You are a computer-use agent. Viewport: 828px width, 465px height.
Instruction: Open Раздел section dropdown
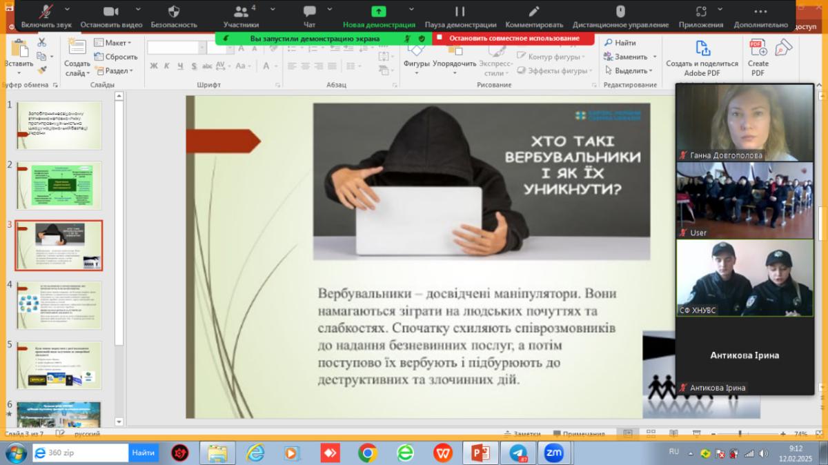point(115,70)
